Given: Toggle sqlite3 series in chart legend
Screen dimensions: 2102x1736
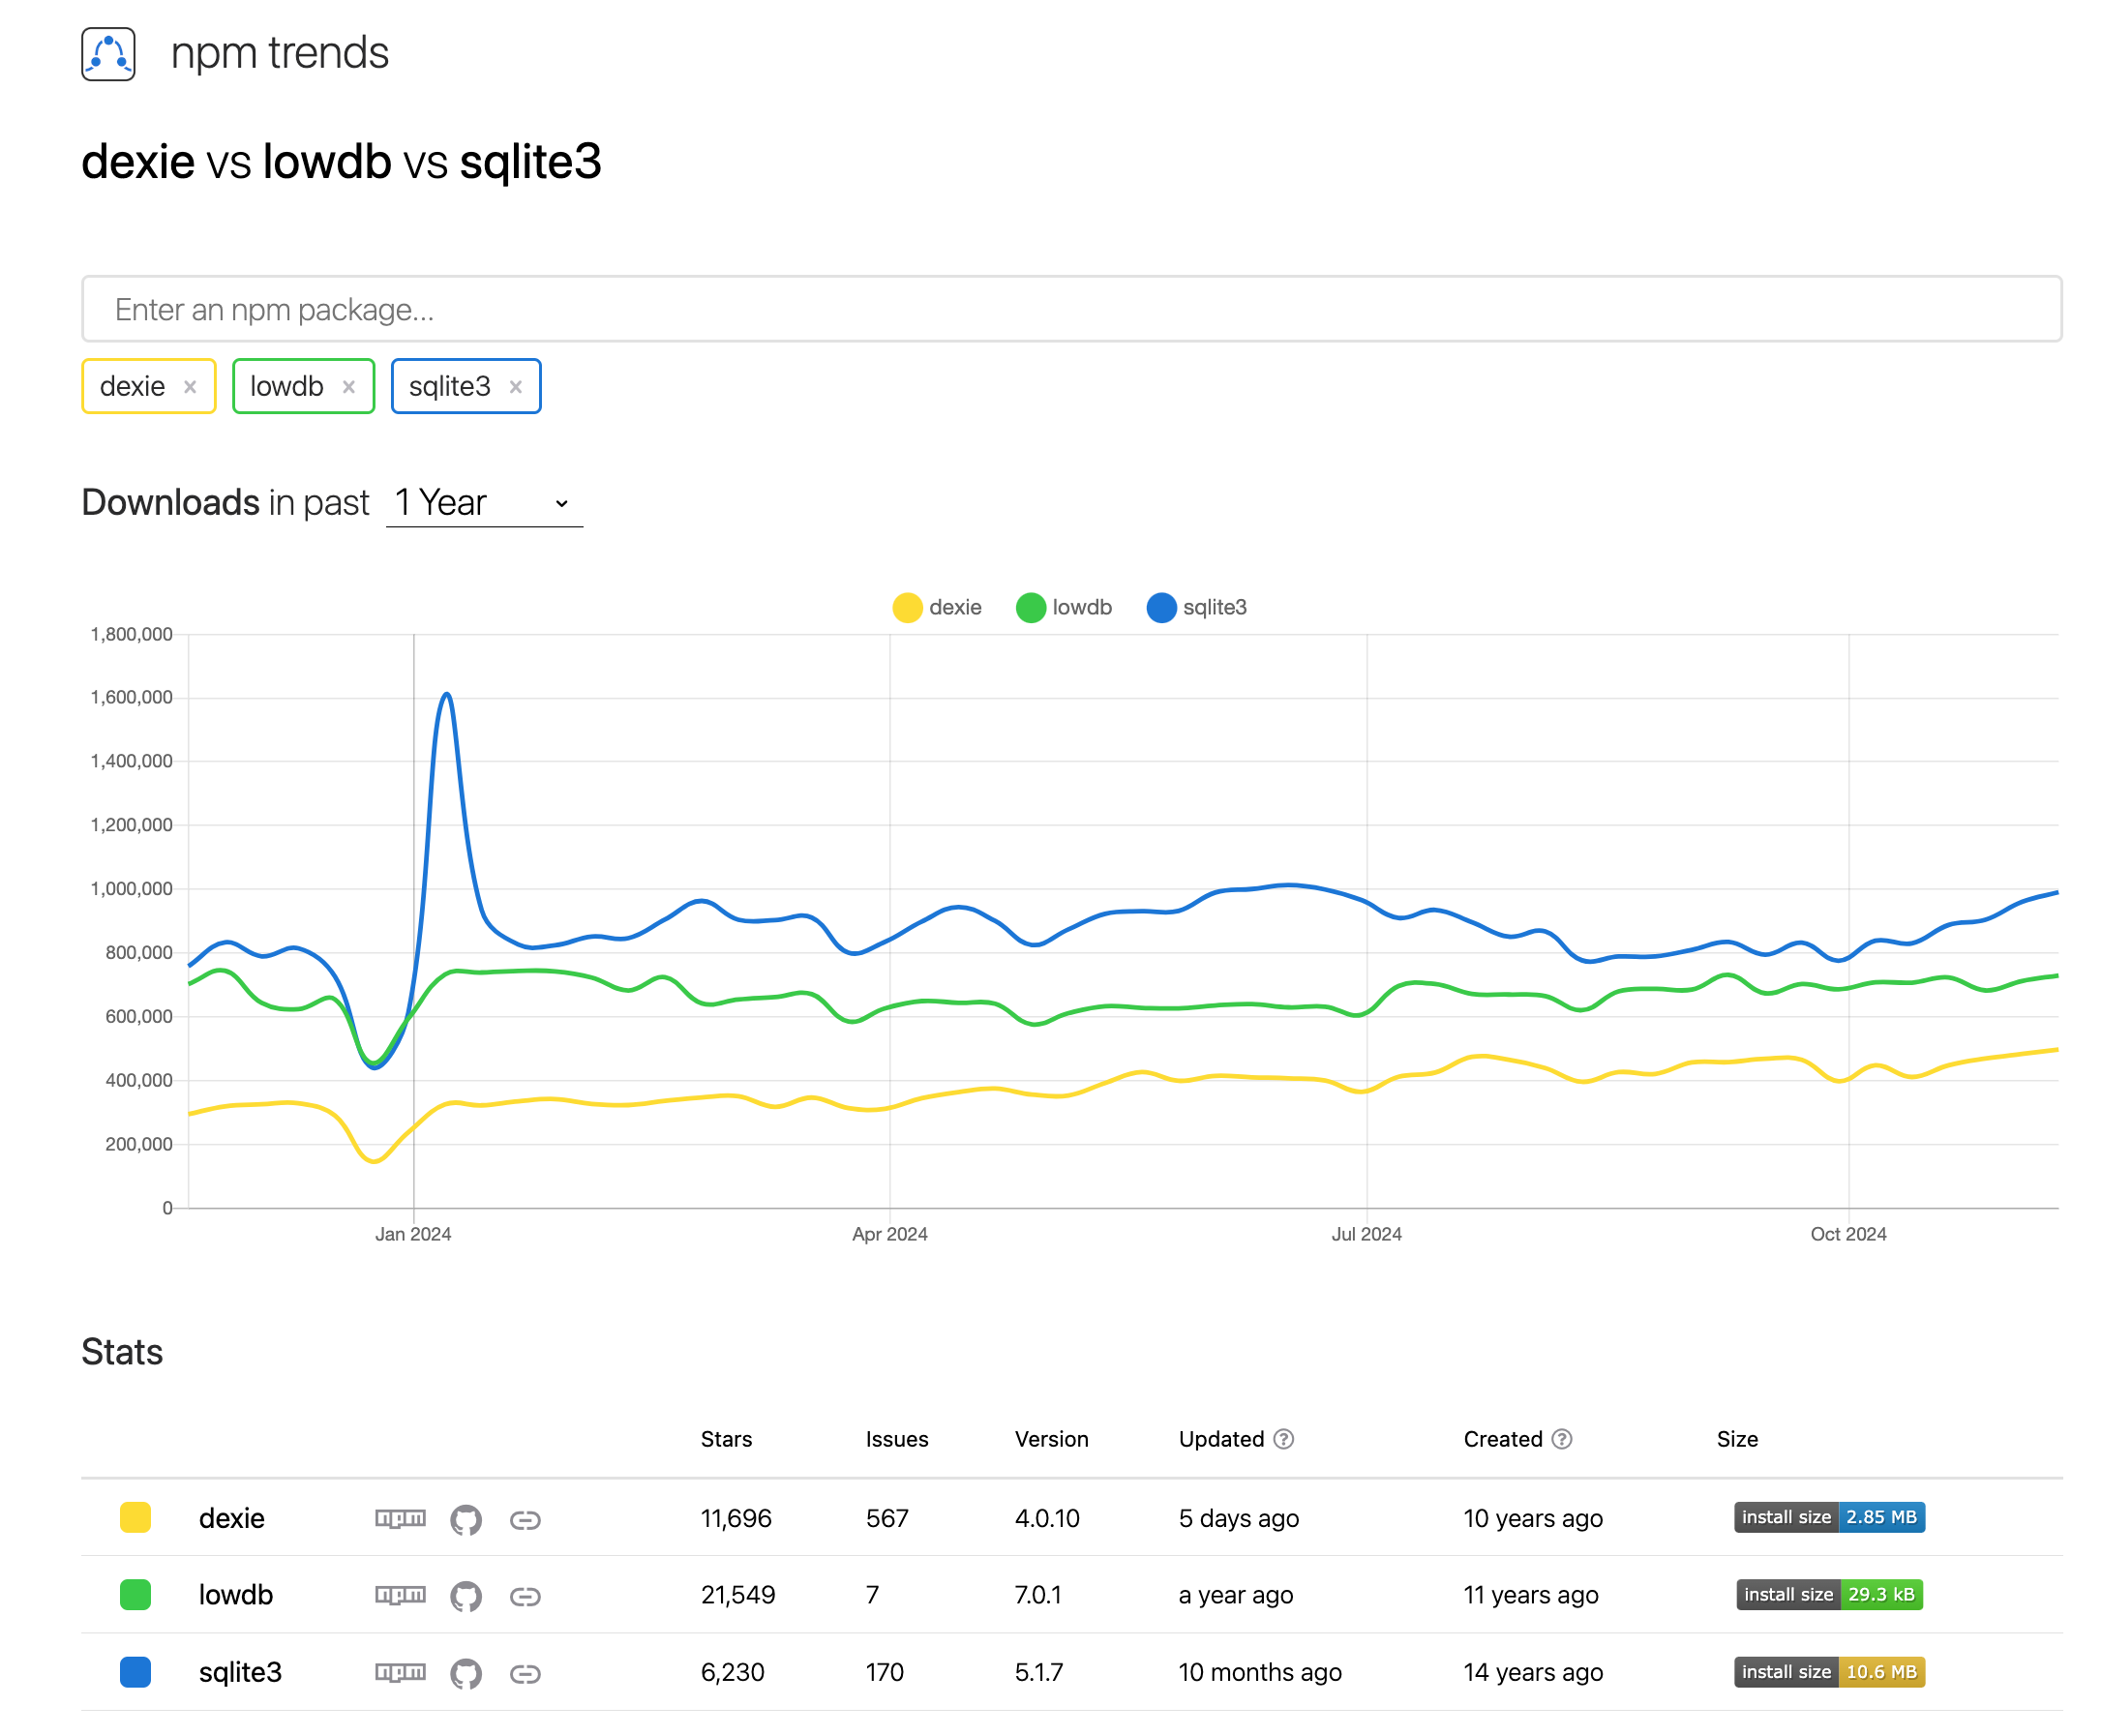Looking at the screenshot, I should [x=1196, y=607].
